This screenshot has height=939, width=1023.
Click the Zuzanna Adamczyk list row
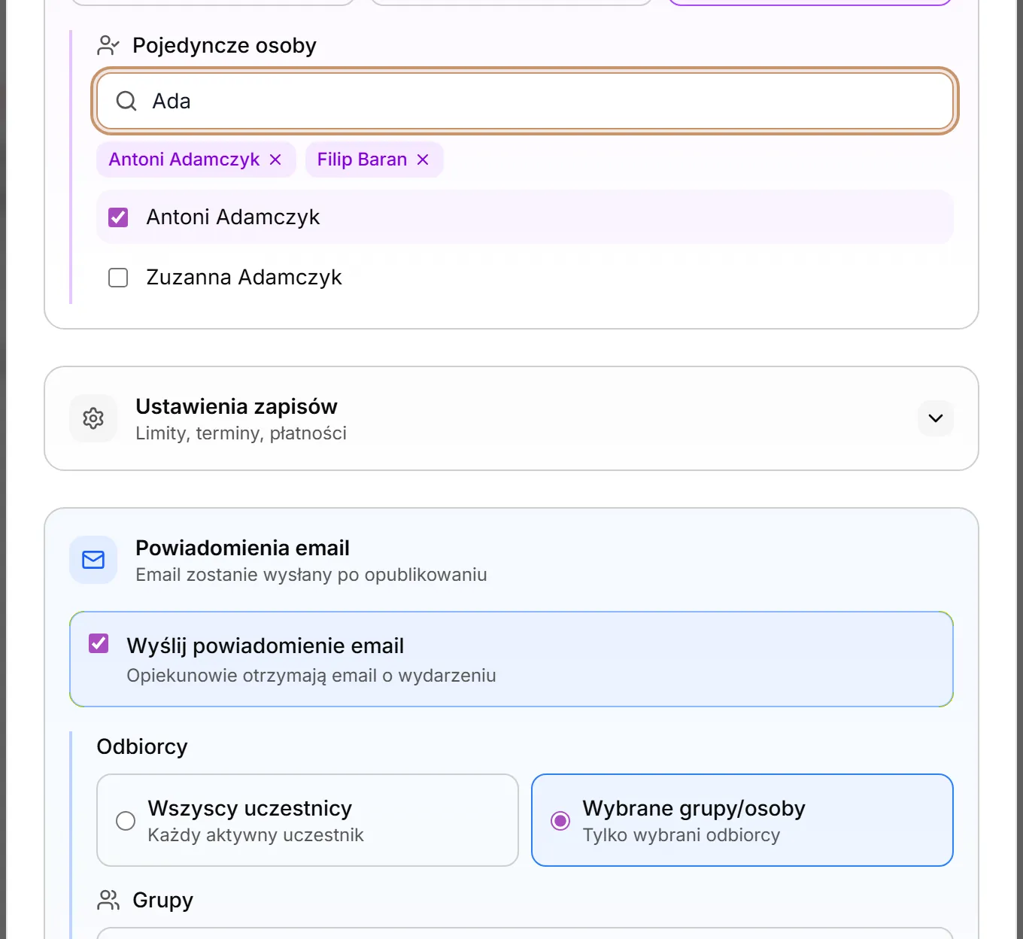(525, 278)
